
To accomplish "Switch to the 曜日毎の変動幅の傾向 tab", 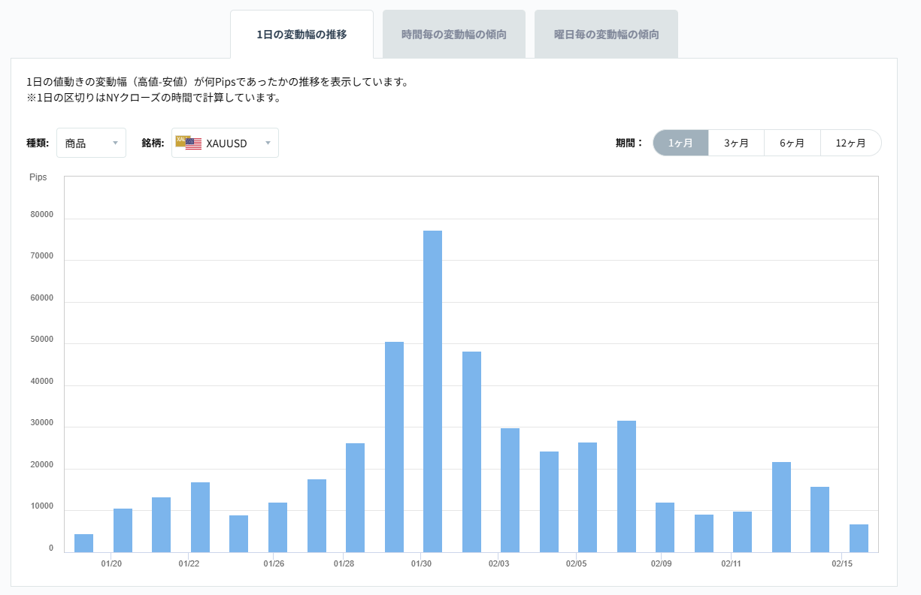I will point(606,33).
